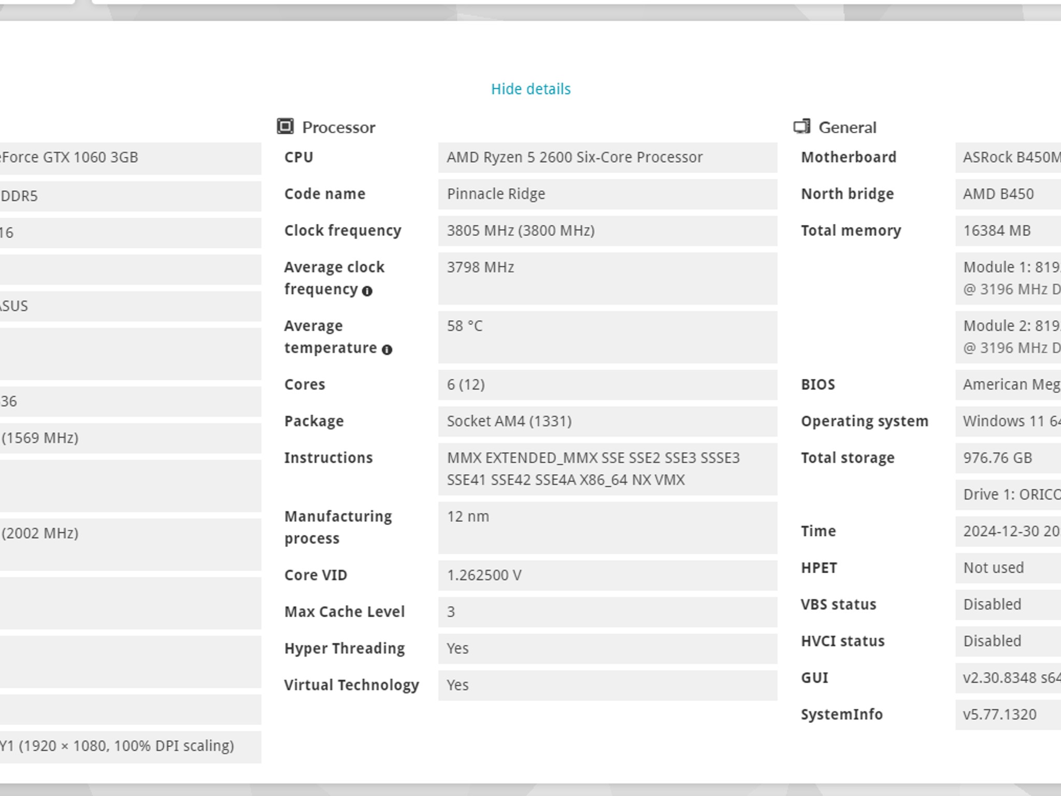Click the General section computer icon
The height and width of the screenshot is (796, 1061).
802,126
